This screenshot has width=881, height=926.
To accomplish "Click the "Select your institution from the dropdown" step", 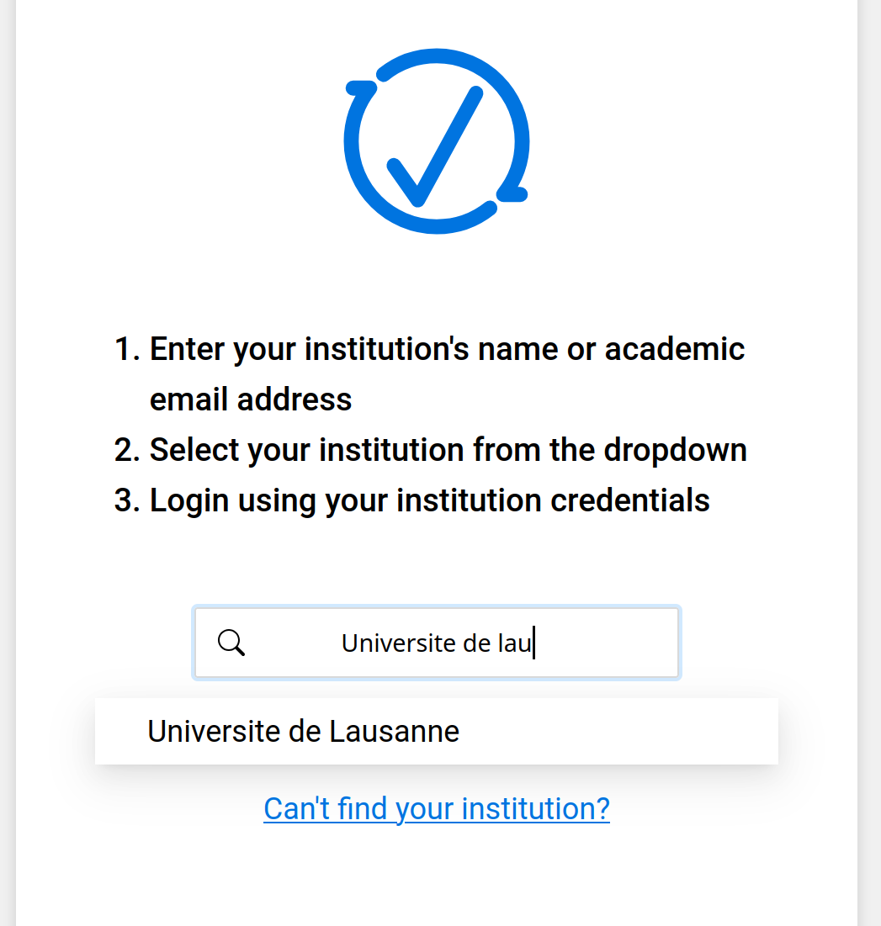I will (x=448, y=450).
